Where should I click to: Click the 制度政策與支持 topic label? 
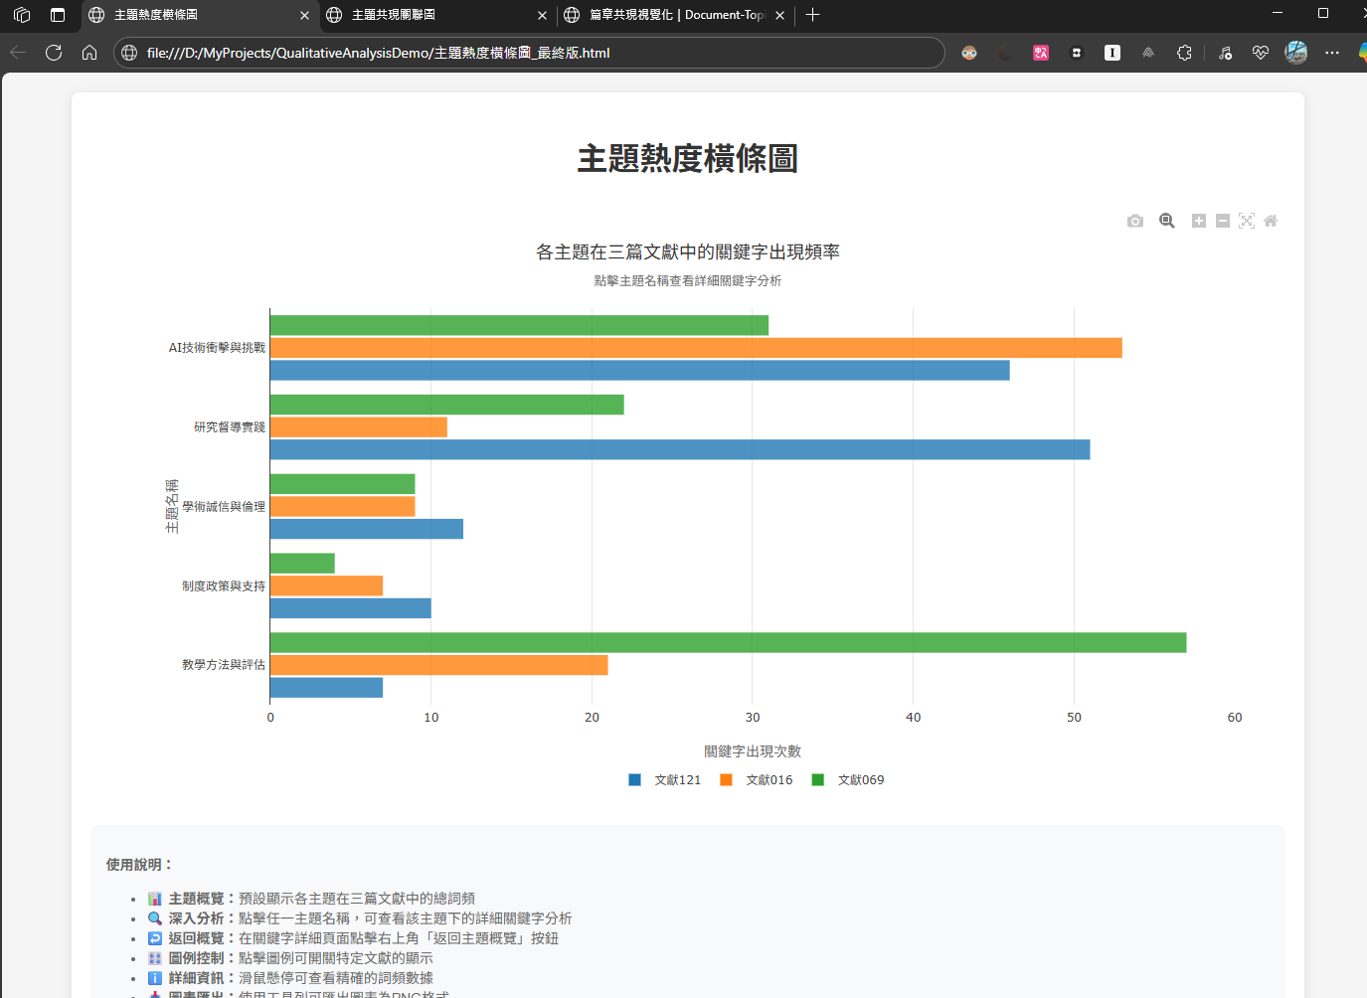click(x=224, y=586)
